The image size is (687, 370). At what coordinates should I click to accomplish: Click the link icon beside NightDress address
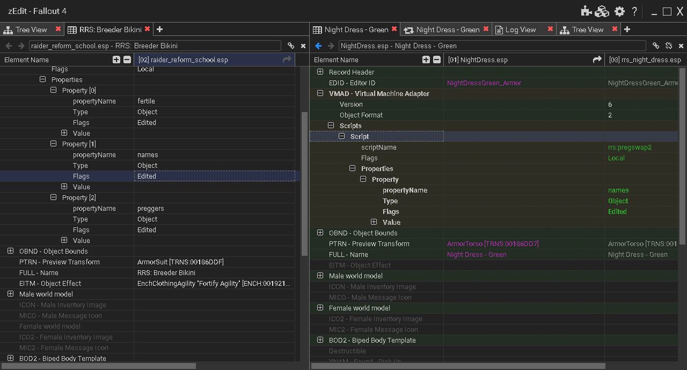(x=656, y=46)
